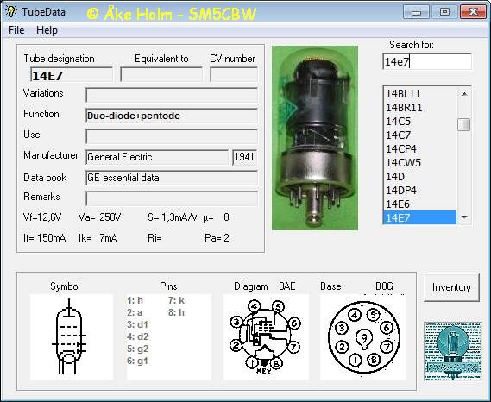Click the TubeData lightbulb app icon
This screenshot has height=402, width=491.
[11, 11]
